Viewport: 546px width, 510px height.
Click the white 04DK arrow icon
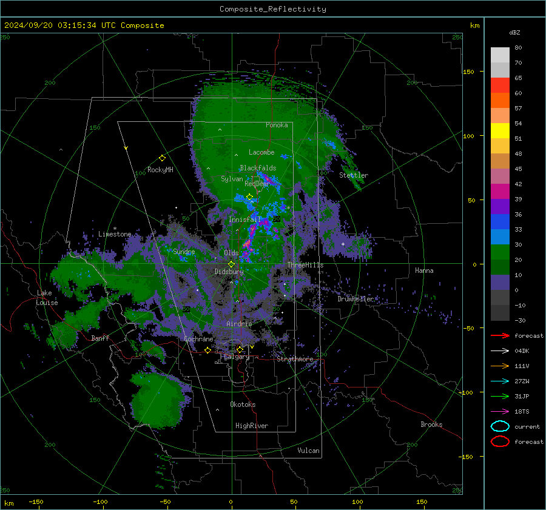point(500,351)
